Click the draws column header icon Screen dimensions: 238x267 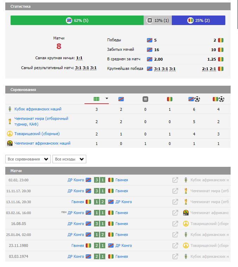point(145,99)
